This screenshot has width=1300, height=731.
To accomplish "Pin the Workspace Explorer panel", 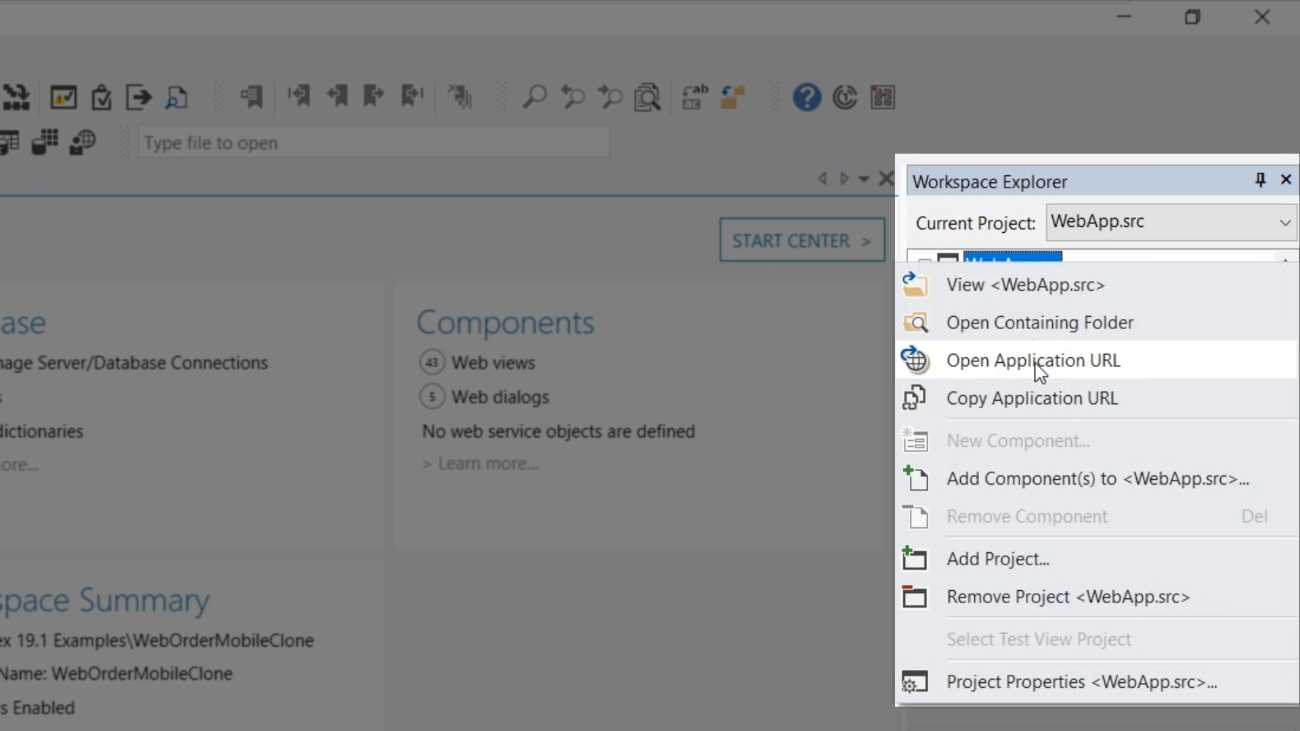I will tap(1260, 180).
